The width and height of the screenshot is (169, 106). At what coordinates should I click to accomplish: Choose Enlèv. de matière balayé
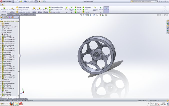tap(56, 8)
